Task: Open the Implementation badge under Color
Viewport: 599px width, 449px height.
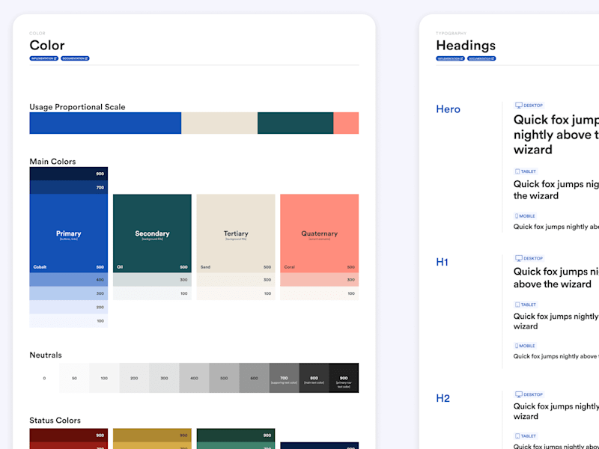Action: [44, 58]
